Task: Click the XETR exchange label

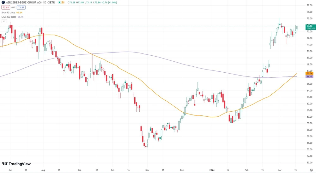Action: click(52, 3)
